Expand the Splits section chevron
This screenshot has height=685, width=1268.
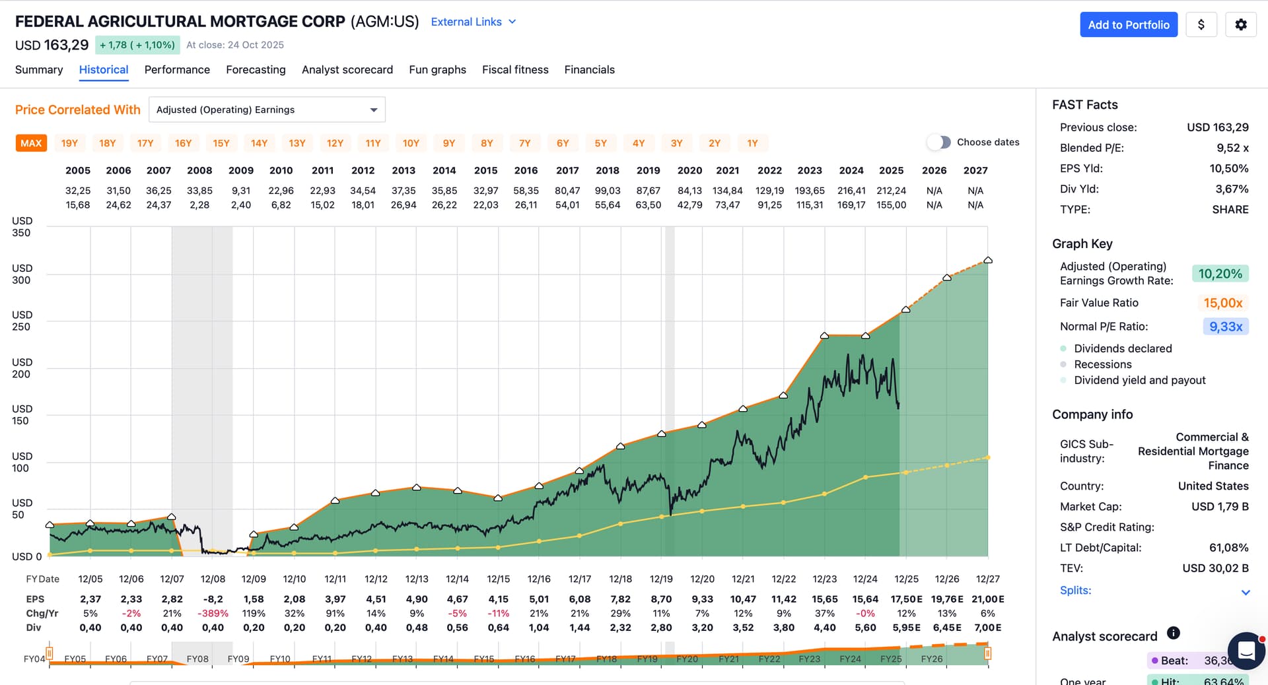(1245, 592)
